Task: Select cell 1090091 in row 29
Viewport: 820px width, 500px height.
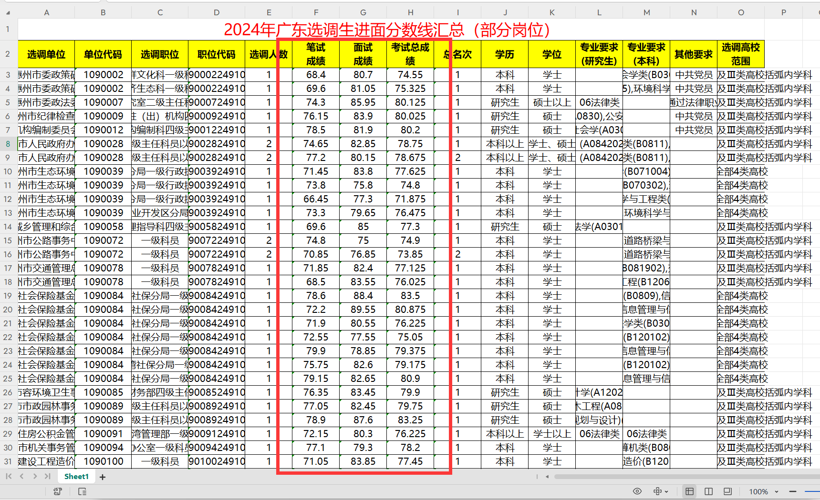Action: pyautogui.click(x=103, y=434)
